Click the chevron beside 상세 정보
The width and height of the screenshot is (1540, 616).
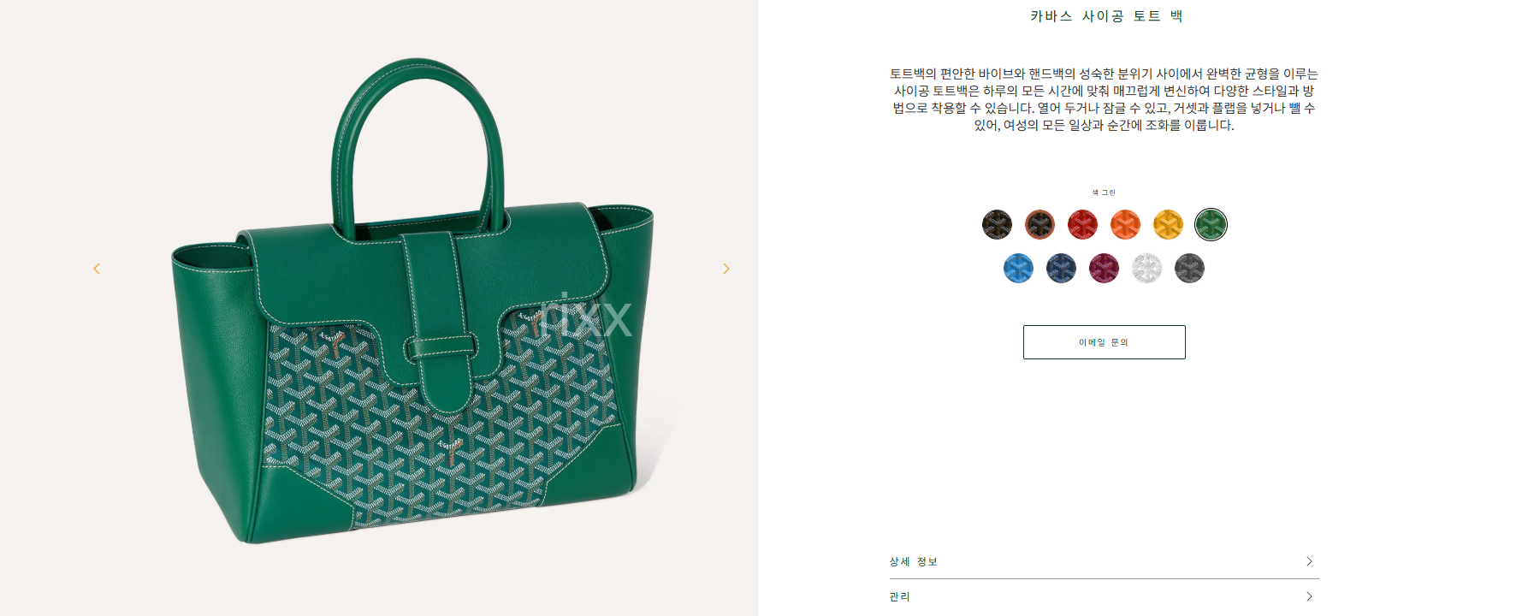(x=1309, y=561)
